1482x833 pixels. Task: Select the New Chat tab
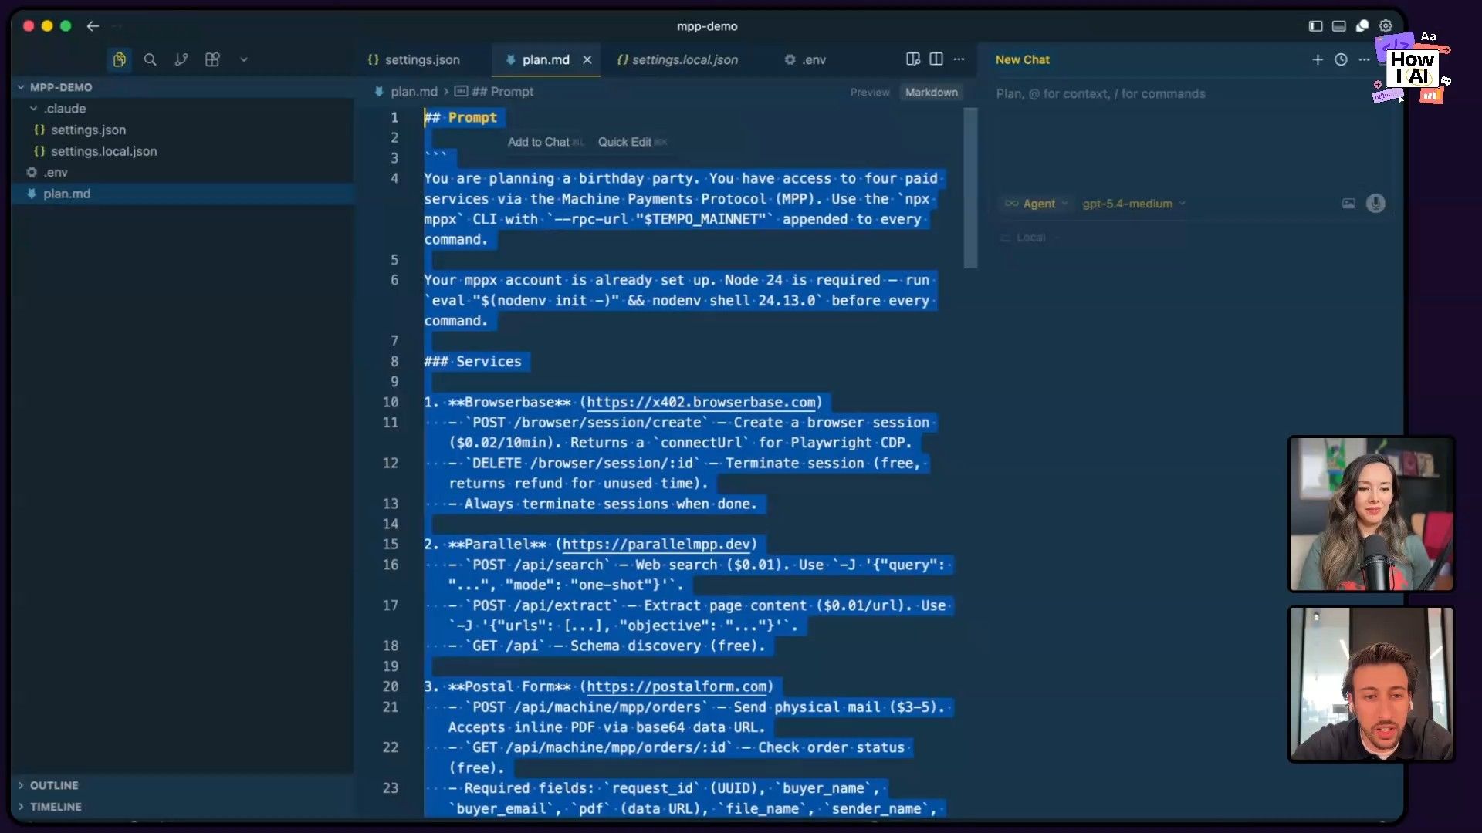[x=1022, y=59]
